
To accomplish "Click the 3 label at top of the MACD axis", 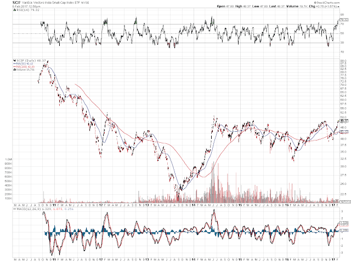I will click(342, 211).
